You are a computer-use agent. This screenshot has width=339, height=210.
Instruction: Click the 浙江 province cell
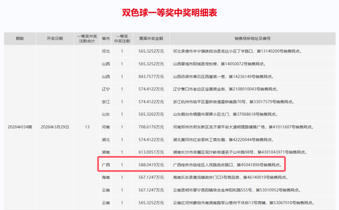click(106, 102)
